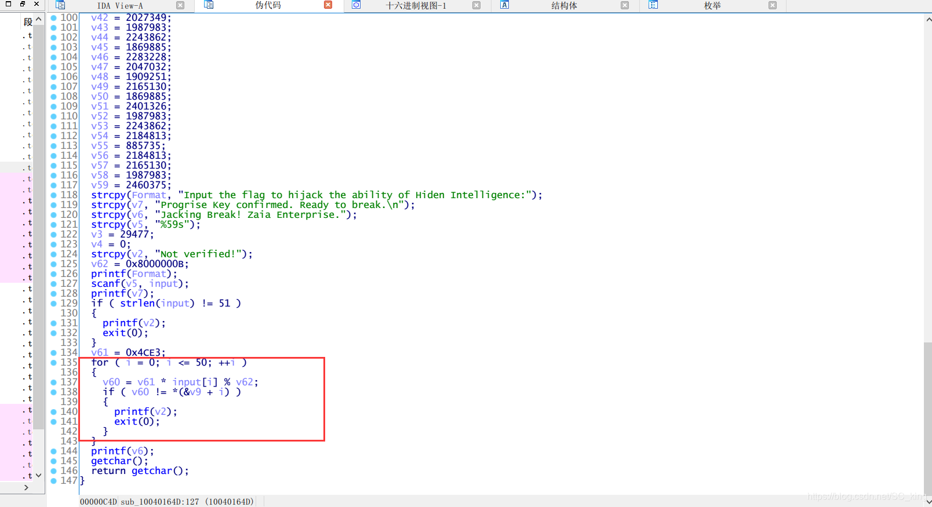This screenshot has width=932, height=507.
Task: Close the 枚举 tab
Action: coord(773,5)
